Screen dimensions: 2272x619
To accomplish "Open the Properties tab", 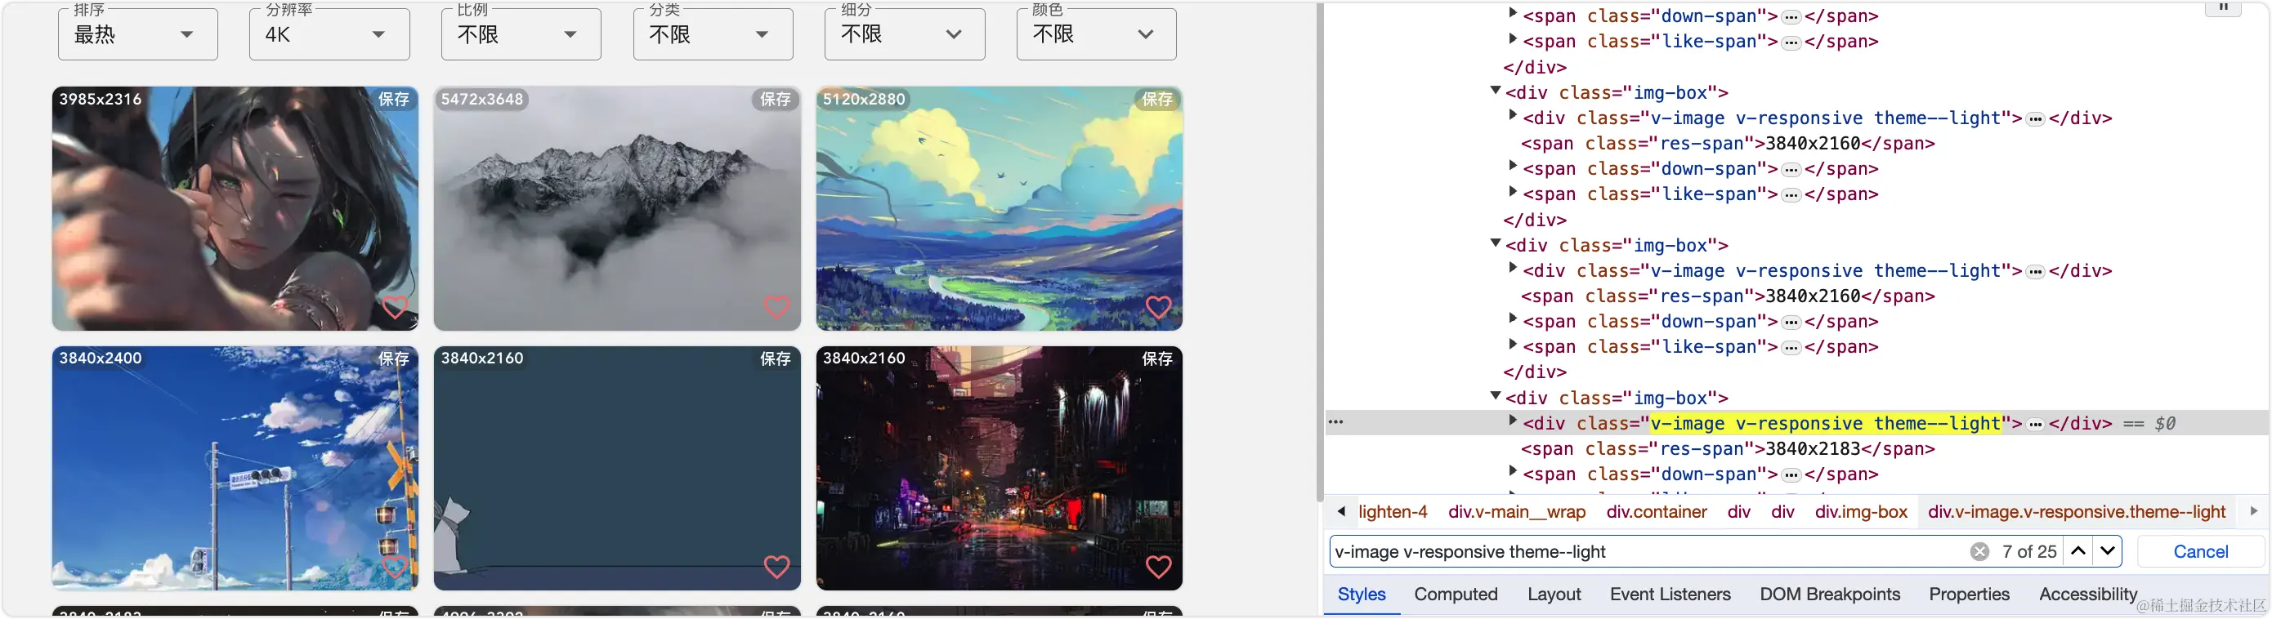I will point(1969,595).
